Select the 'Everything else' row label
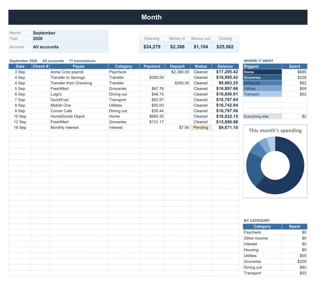The height and width of the screenshot is (281, 329). 262,116
